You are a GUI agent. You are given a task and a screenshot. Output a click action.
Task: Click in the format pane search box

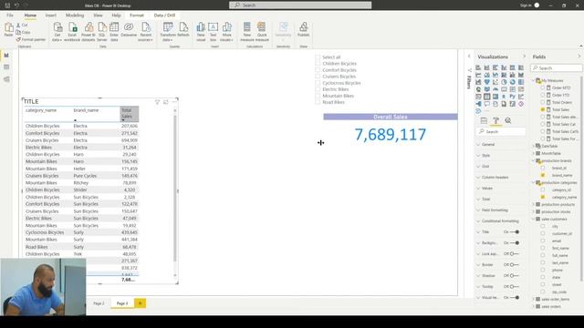[501, 131]
